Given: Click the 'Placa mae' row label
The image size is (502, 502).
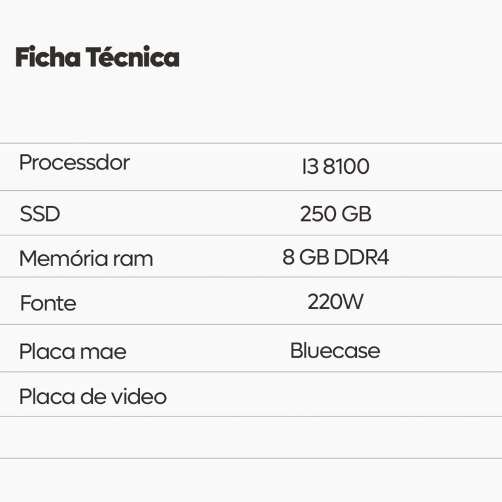Looking at the screenshot, I should (73, 352).
